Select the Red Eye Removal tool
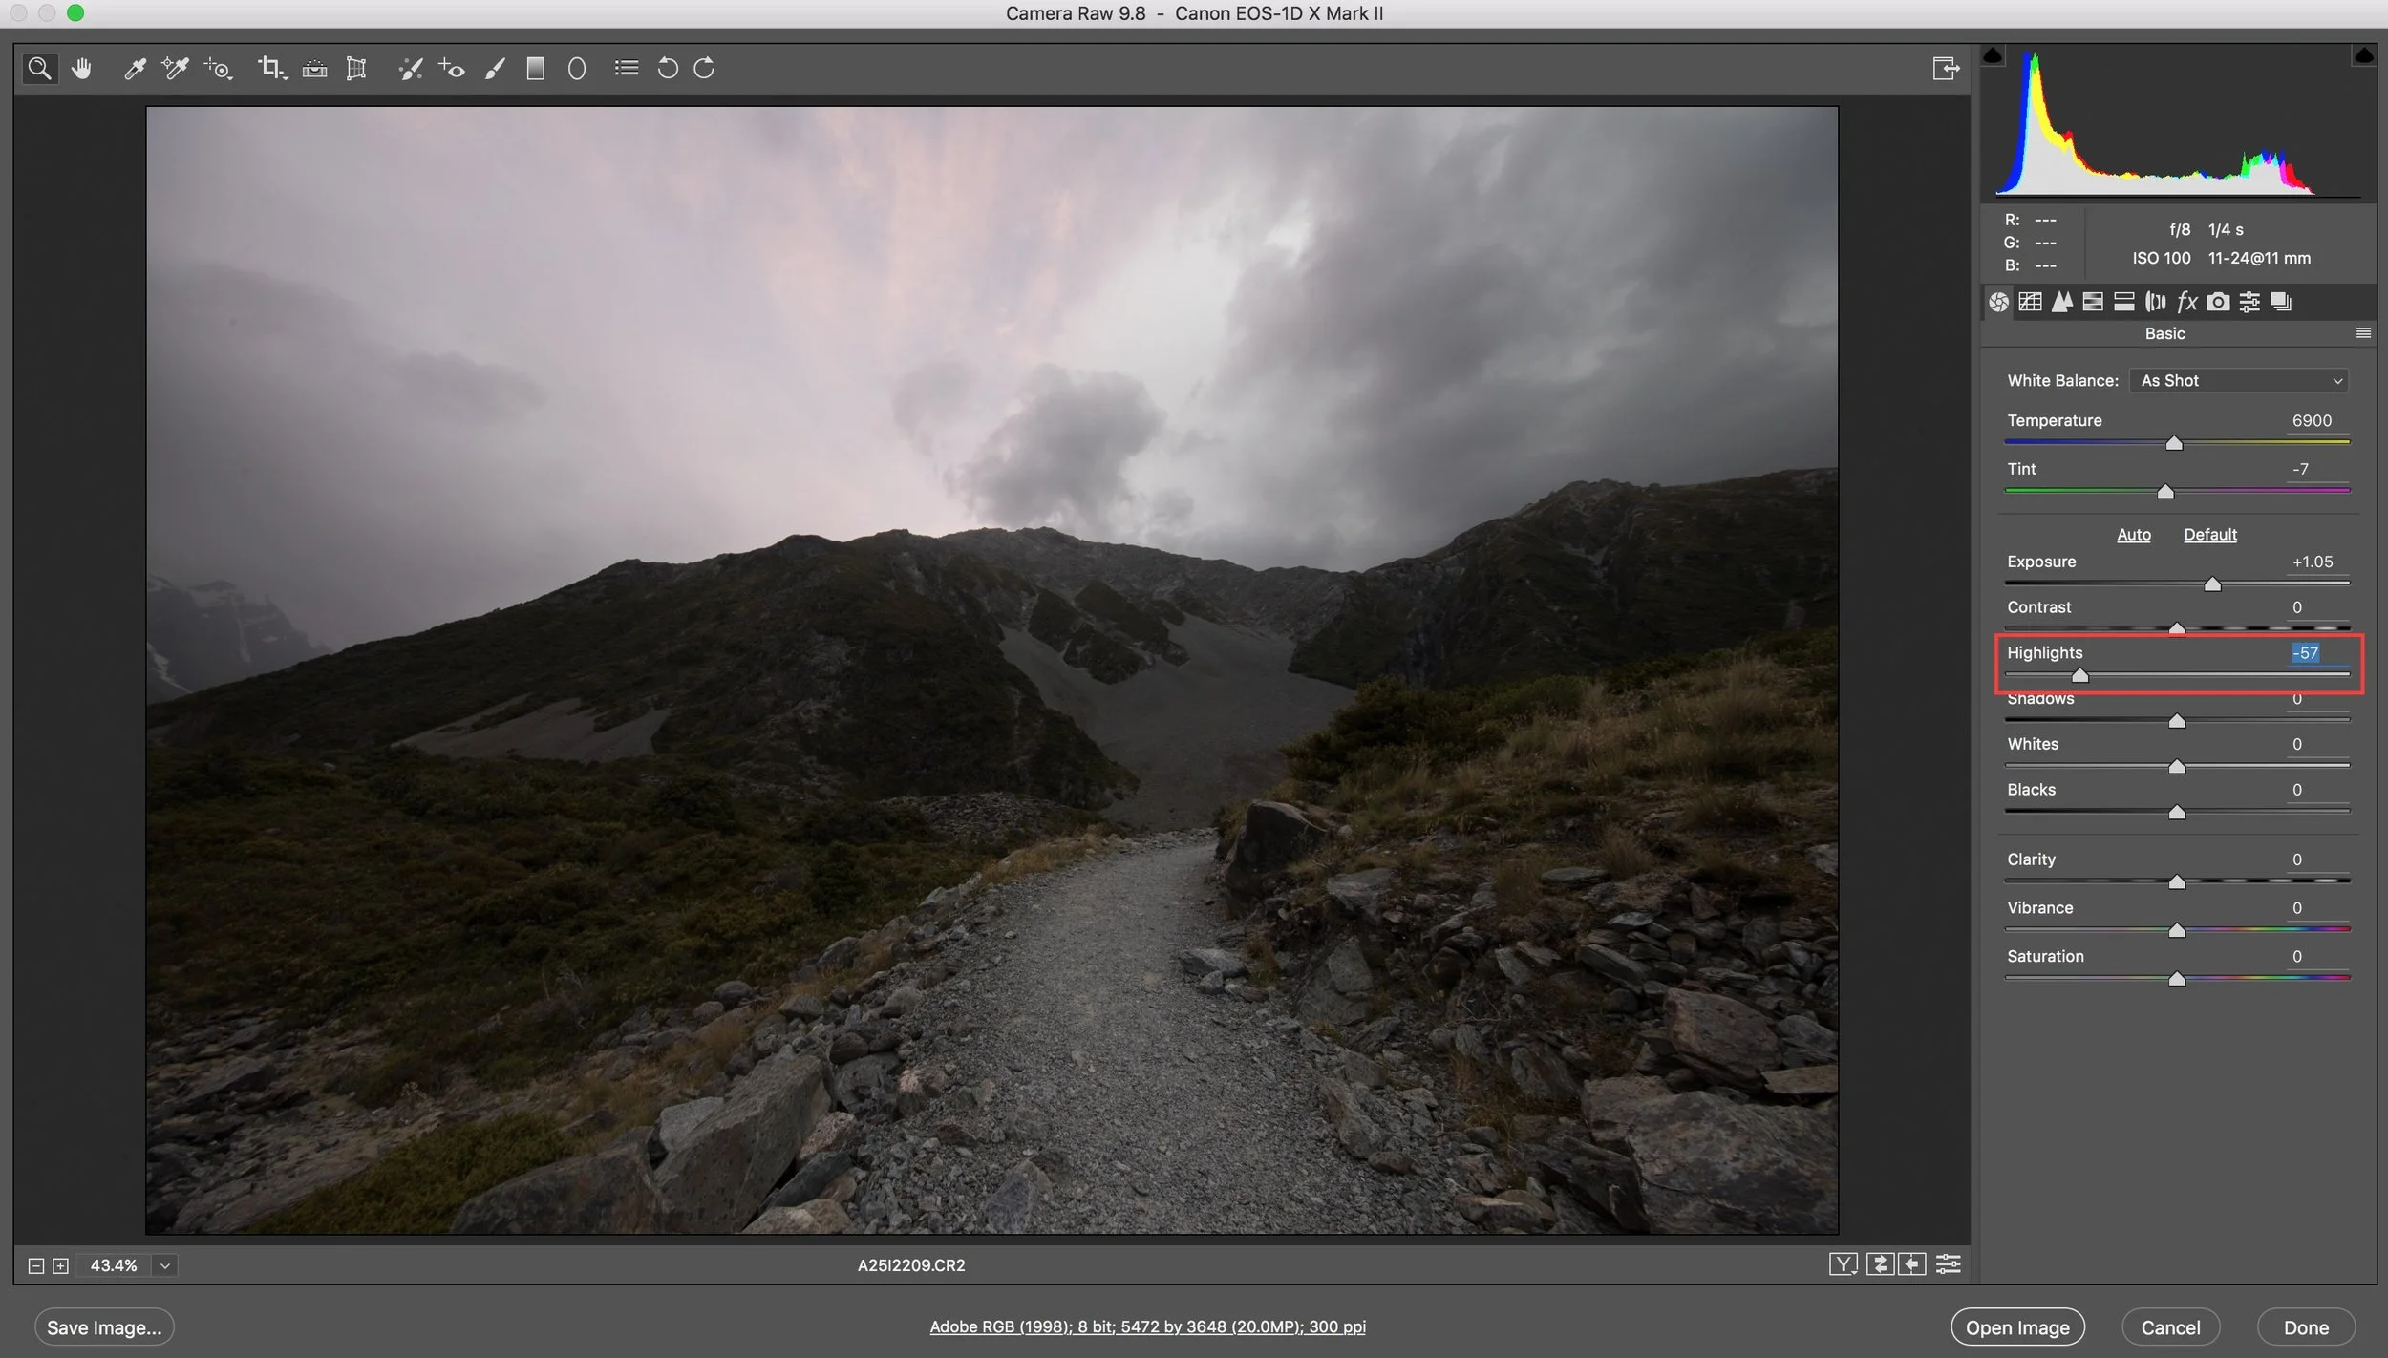 [x=452, y=68]
